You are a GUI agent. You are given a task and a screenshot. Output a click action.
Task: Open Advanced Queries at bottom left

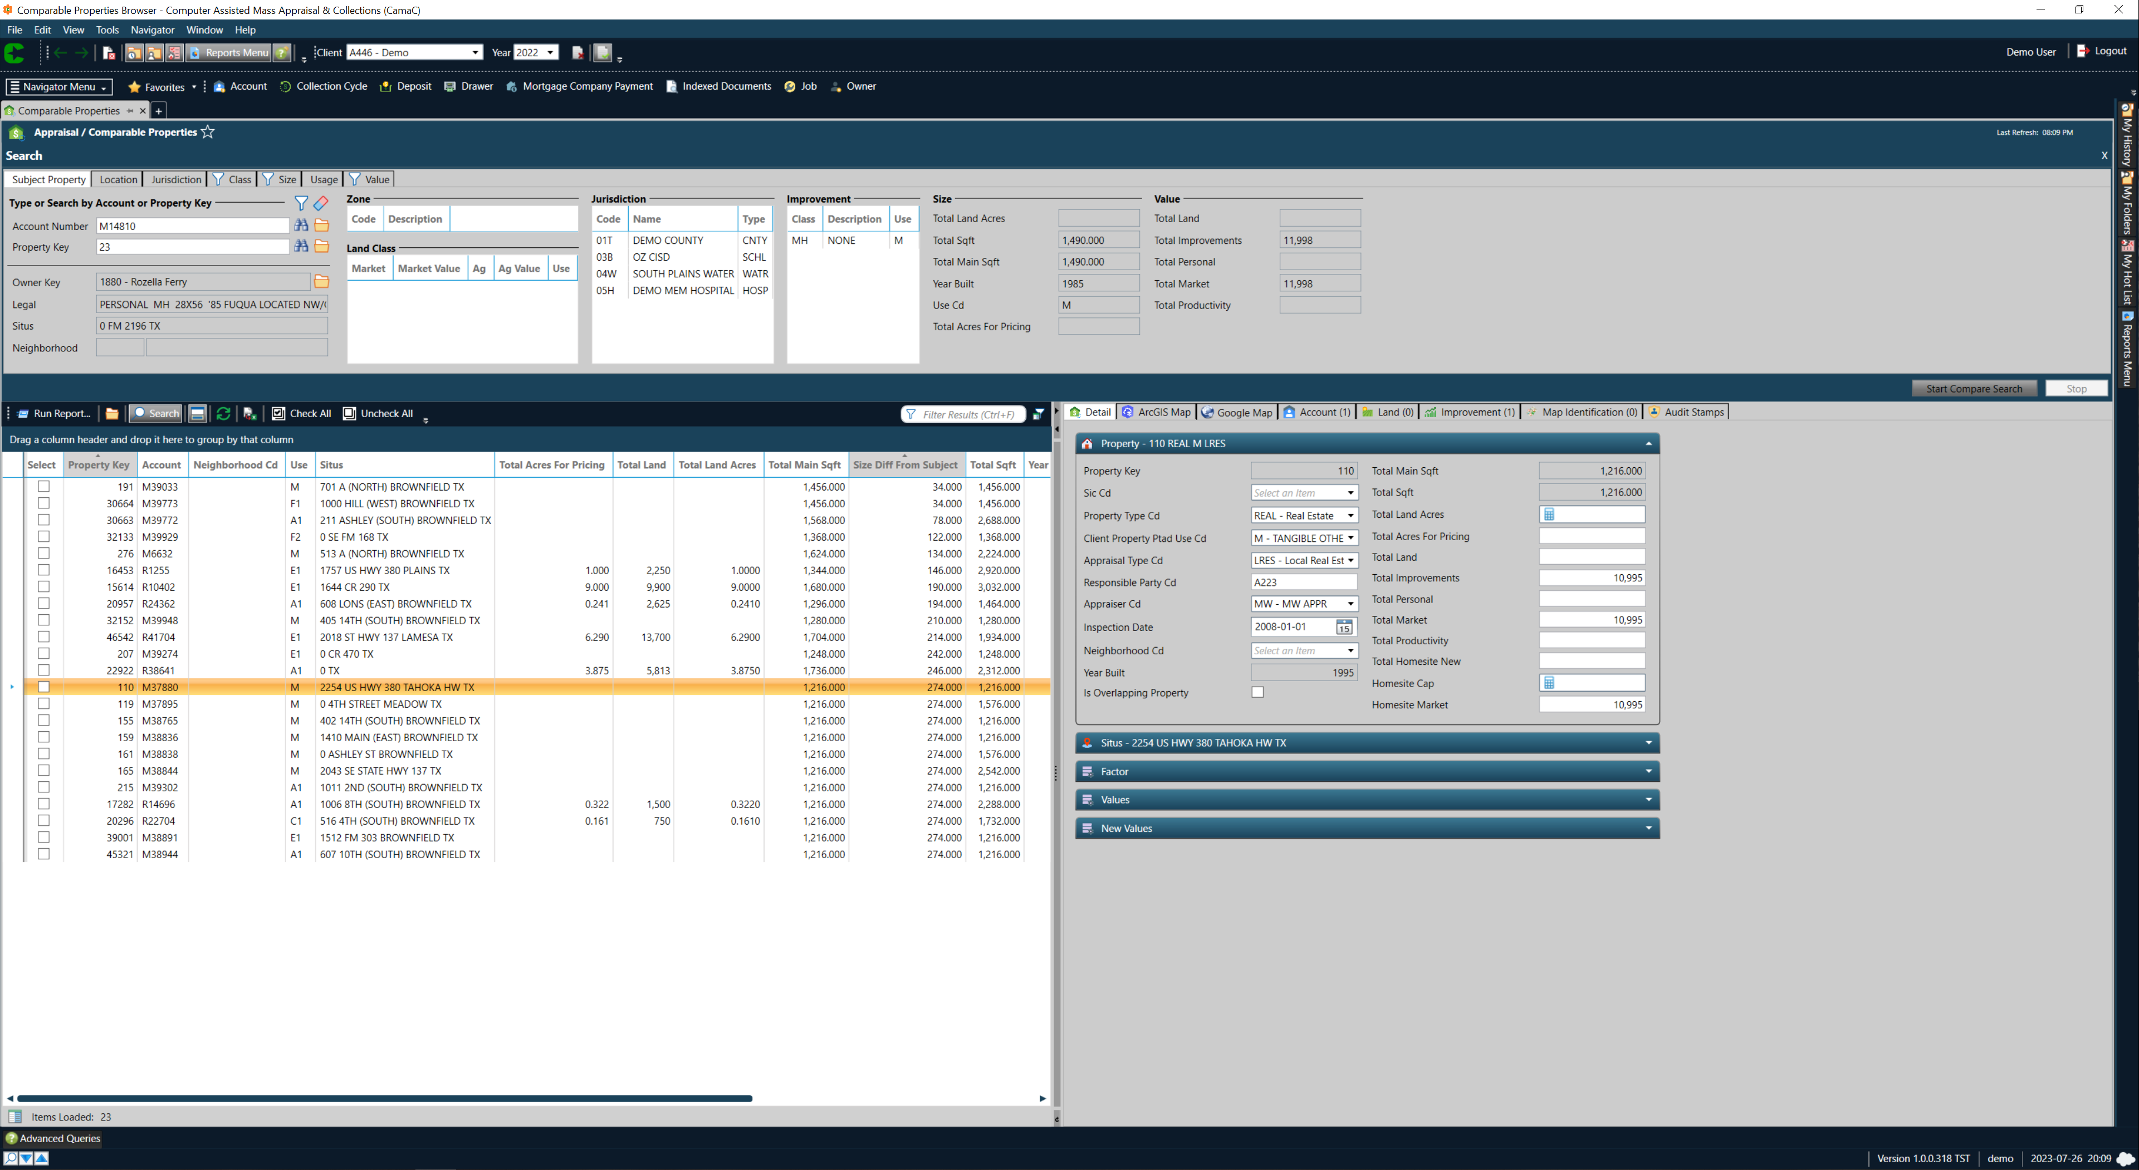point(53,1138)
